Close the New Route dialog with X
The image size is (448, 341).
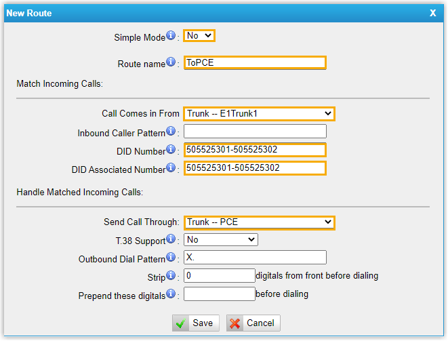click(433, 12)
